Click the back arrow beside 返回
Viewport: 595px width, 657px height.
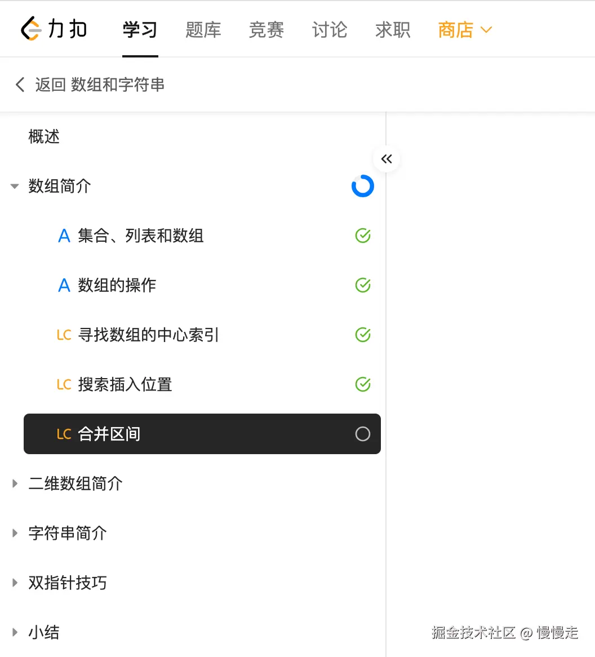(20, 85)
